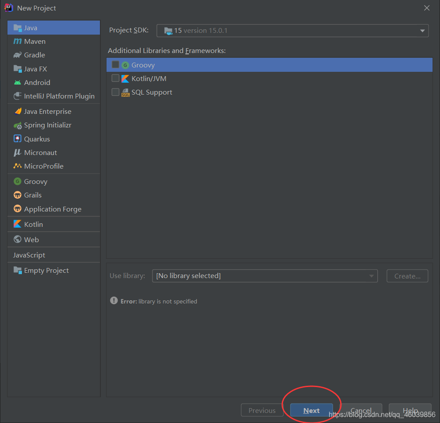Select the SQL Support row label
Screen dimensions: 440x423
pyautogui.click(x=152, y=92)
